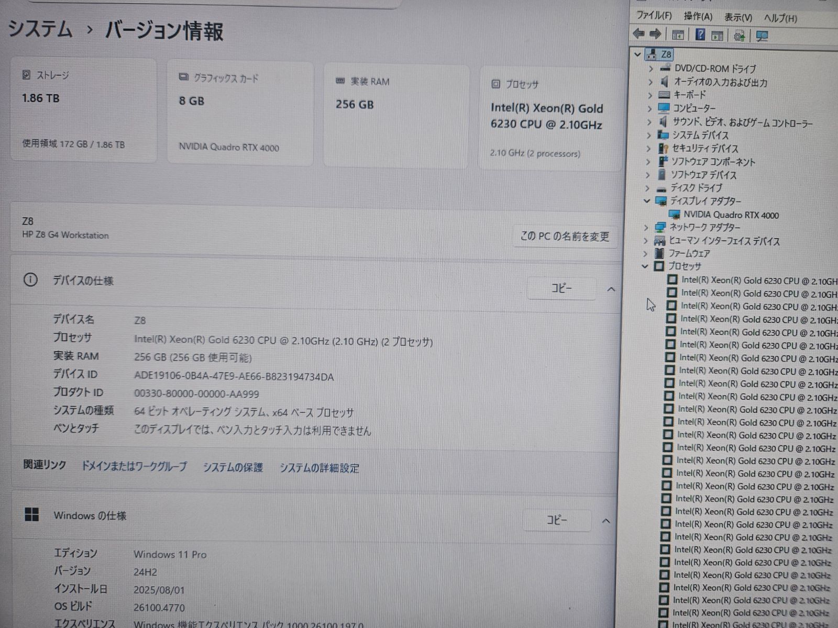Click the グラフィックス カード icon
The width and height of the screenshot is (838, 628).
[183, 77]
